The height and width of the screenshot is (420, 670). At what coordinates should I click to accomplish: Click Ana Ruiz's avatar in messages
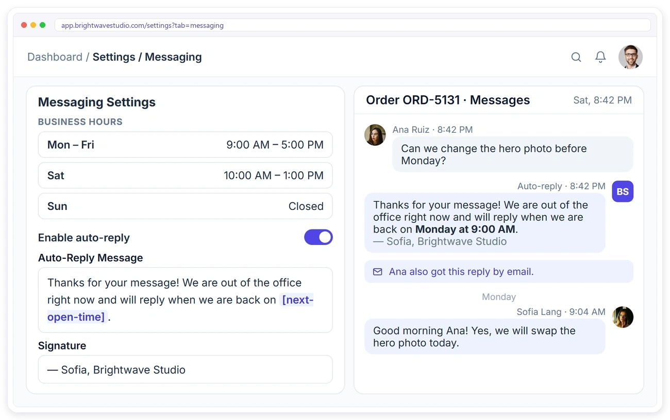[x=375, y=135]
